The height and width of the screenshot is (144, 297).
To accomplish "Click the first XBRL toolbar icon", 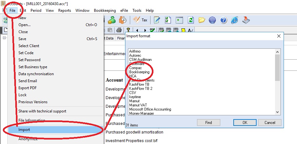I will [x=161, y=30].
